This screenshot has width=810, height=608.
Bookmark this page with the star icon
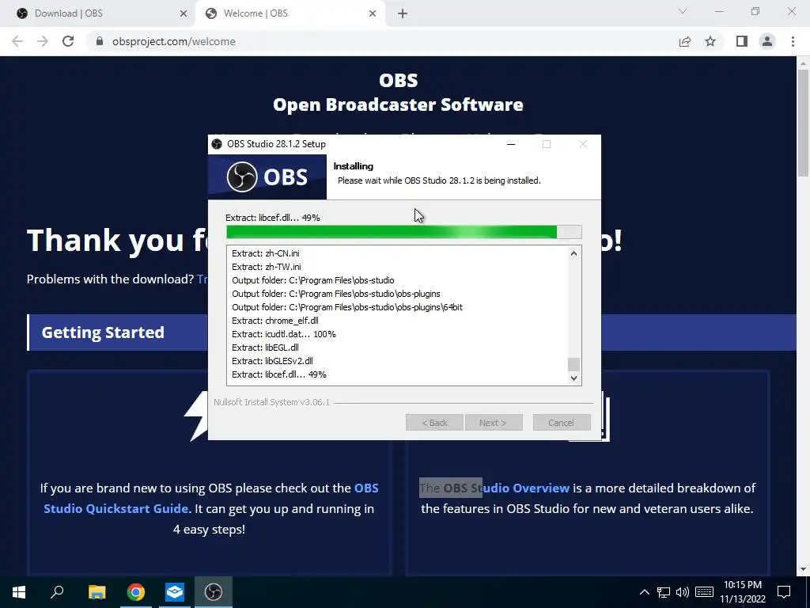[x=710, y=41]
